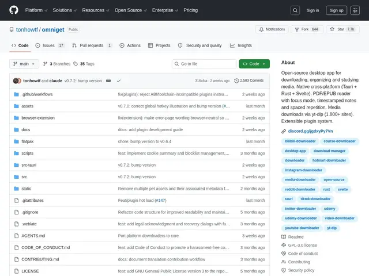Switch to the Issues tab
The height and width of the screenshot is (276, 369).
50,45
